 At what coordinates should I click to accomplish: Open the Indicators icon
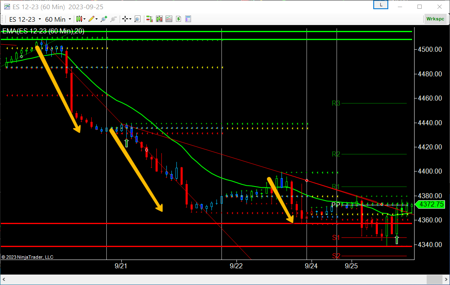point(169,19)
